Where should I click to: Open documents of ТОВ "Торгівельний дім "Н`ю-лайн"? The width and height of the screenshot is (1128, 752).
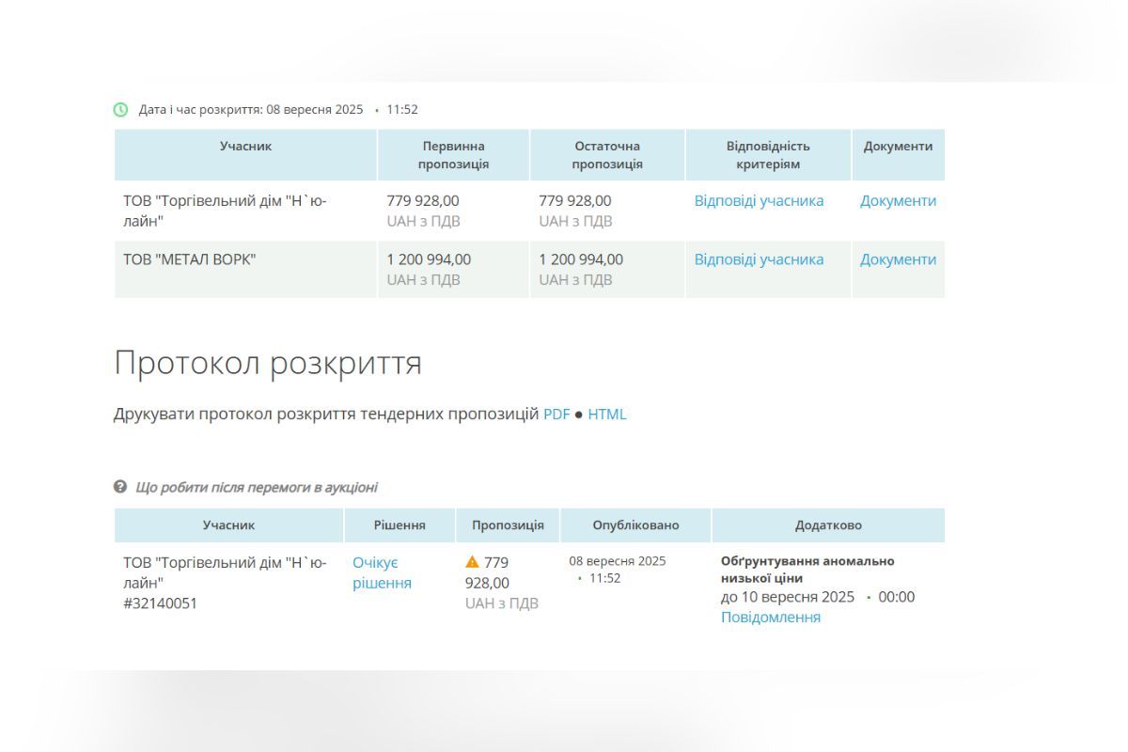897,200
